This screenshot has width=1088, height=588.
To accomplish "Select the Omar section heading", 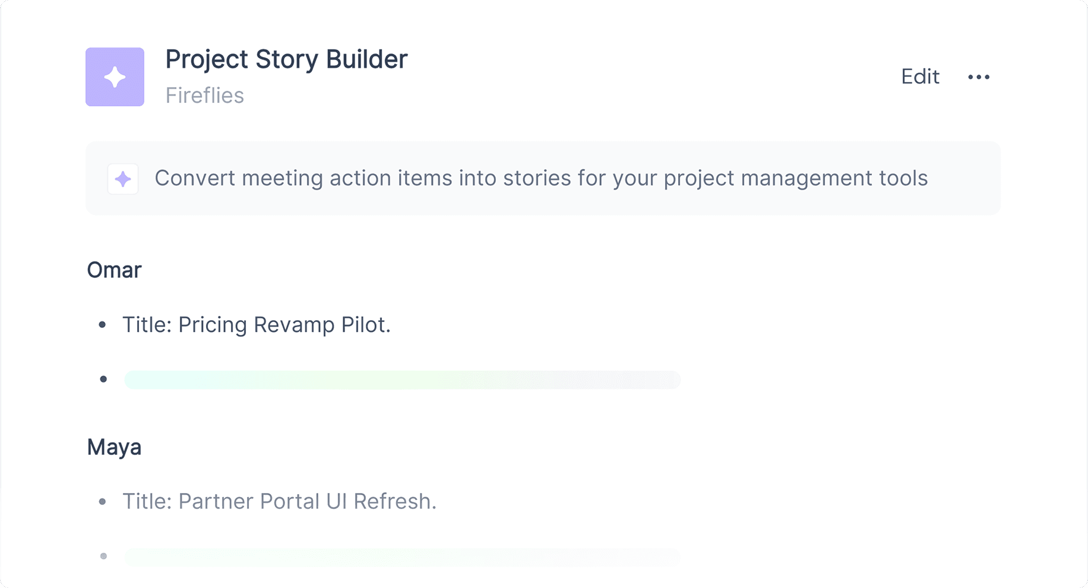I will (114, 270).
